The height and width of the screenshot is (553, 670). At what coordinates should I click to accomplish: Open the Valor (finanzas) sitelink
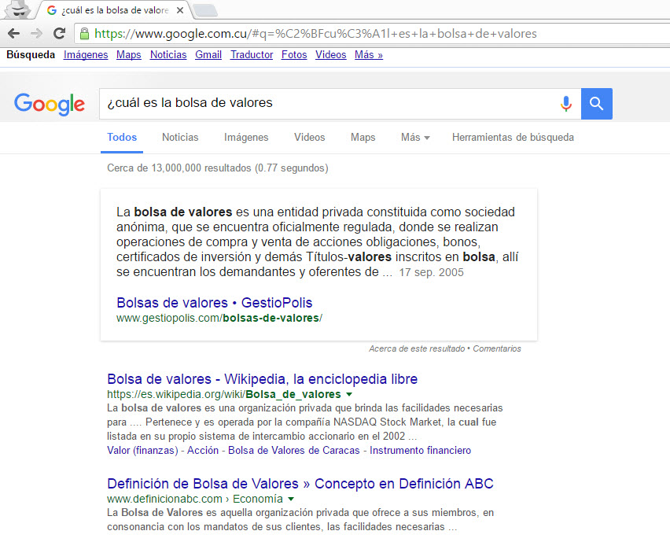(142, 451)
